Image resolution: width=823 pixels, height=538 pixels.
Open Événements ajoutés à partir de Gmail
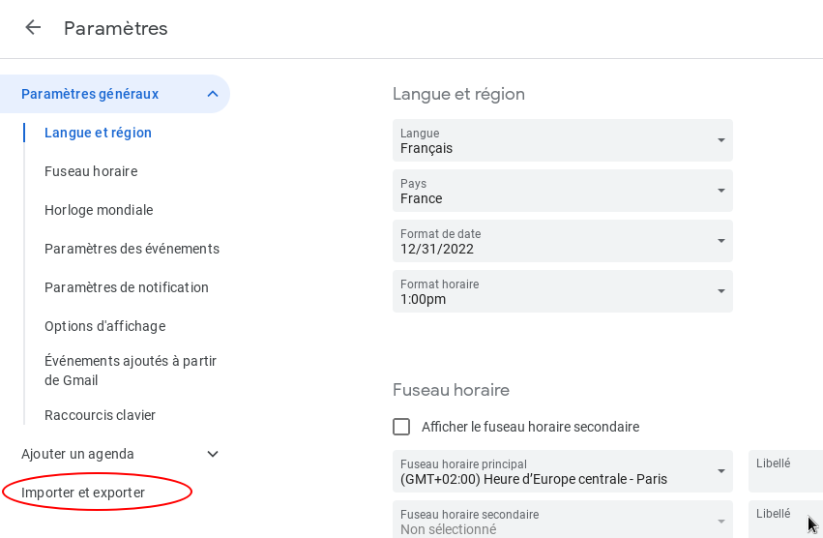tap(131, 371)
